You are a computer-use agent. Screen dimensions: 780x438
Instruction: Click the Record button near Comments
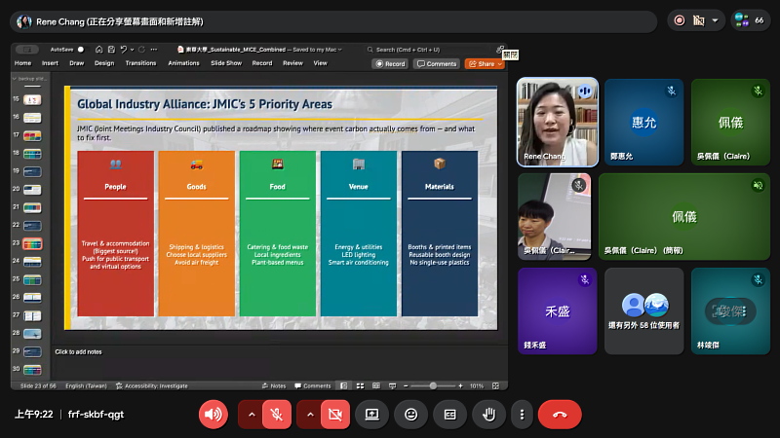tap(391, 63)
